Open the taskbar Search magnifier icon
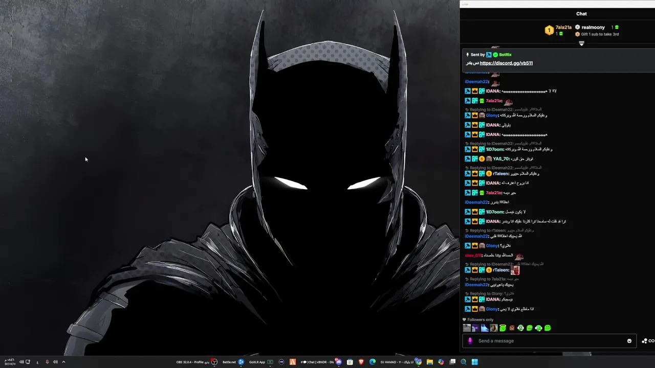This screenshot has width=655, height=368. pos(464,362)
